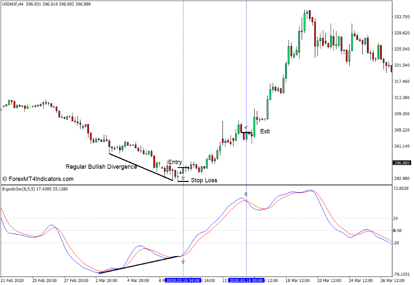Screen dimensions: 414x285
Task: Click the down arrow above the oscillator peak
Action: 245,194
